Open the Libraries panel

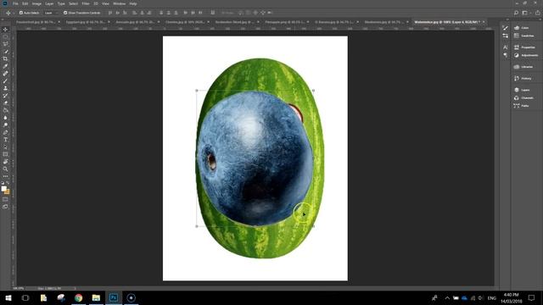(x=523, y=67)
